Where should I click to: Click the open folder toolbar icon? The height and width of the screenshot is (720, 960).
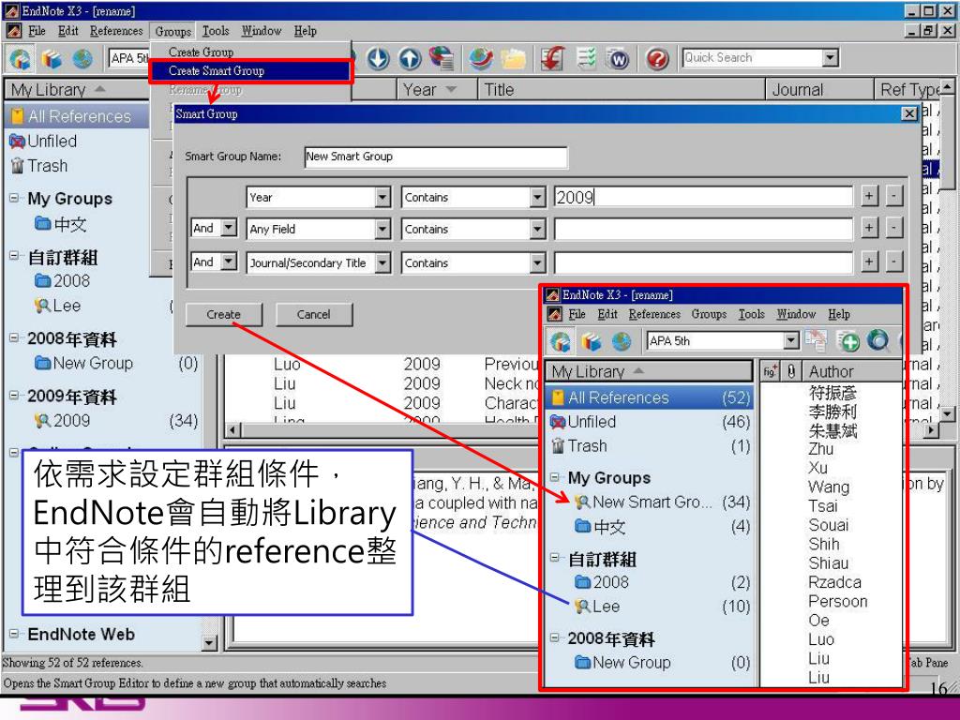513,59
